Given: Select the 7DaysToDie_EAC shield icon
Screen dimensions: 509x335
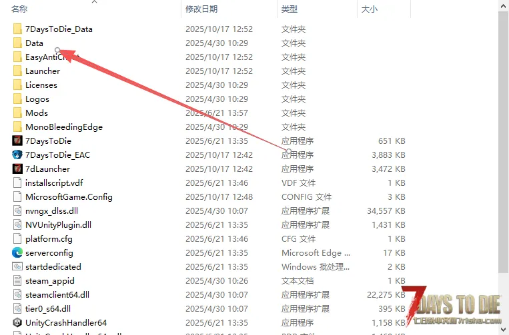Looking at the screenshot, I should pyautogui.click(x=17, y=155).
